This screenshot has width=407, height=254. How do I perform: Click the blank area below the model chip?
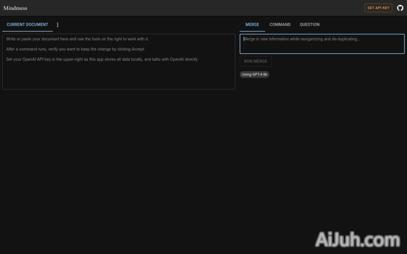pyautogui.click(x=322, y=136)
